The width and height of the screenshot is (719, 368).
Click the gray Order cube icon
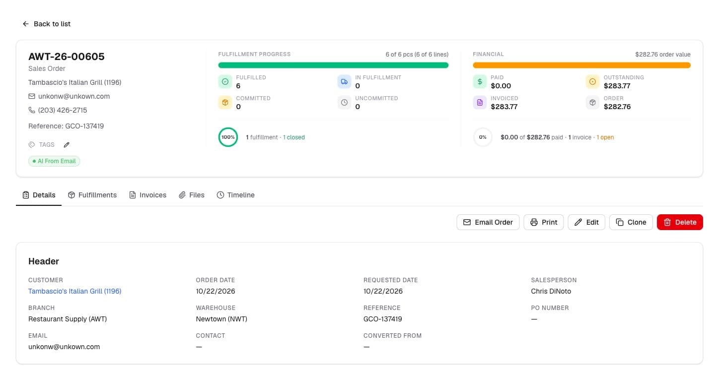pyautogui.click(x=592, y=103)
